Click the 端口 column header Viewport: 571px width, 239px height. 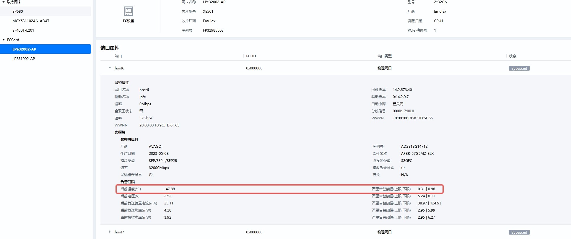click(x=118, y=56)
